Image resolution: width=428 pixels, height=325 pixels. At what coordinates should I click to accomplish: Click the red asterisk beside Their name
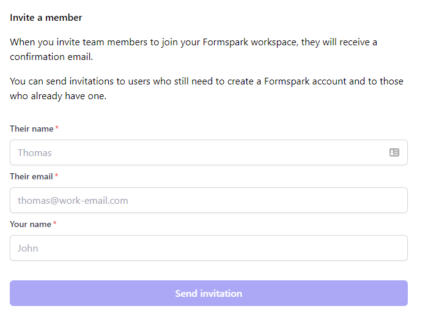point(57,128)
